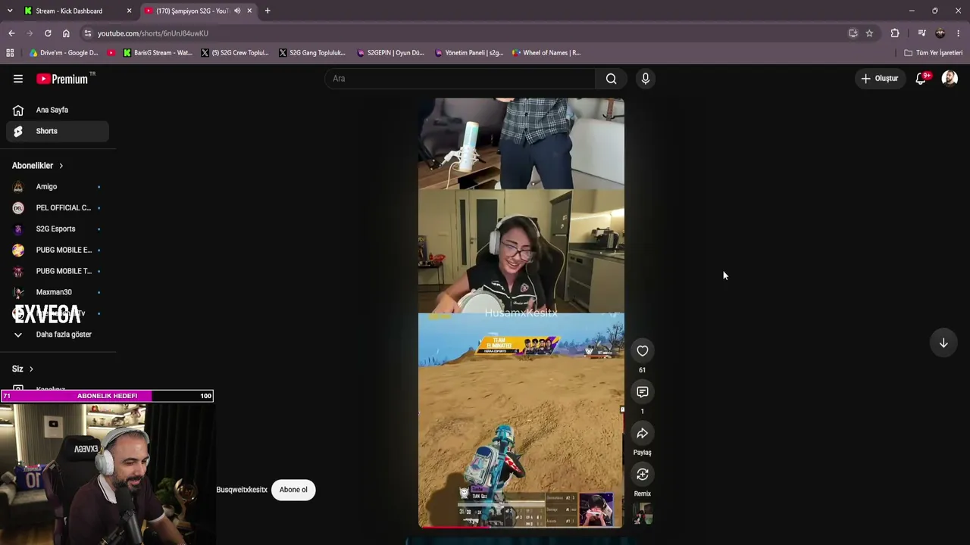
Task: Install the app from the address bar
Action: 853,33
